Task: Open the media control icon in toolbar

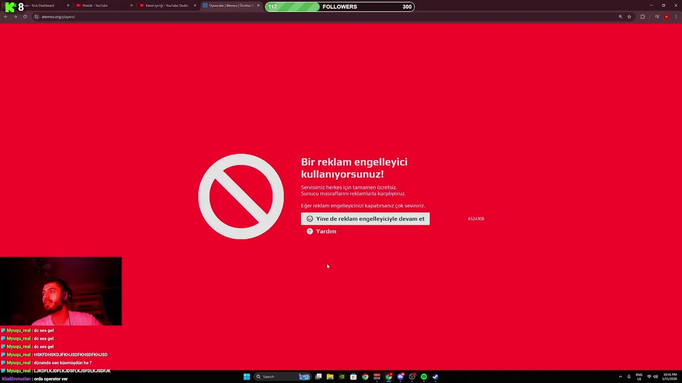Action: click(657, 16)
